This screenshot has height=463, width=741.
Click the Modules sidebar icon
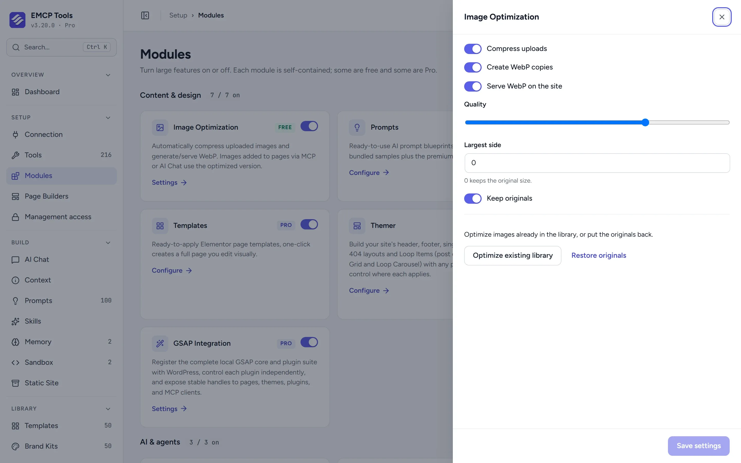[15, 176]
